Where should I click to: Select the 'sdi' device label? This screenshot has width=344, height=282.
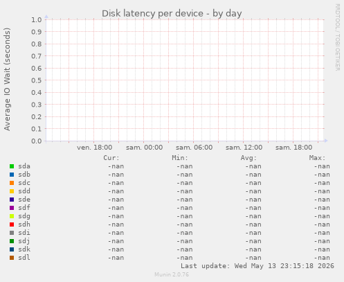click(24, 233)
